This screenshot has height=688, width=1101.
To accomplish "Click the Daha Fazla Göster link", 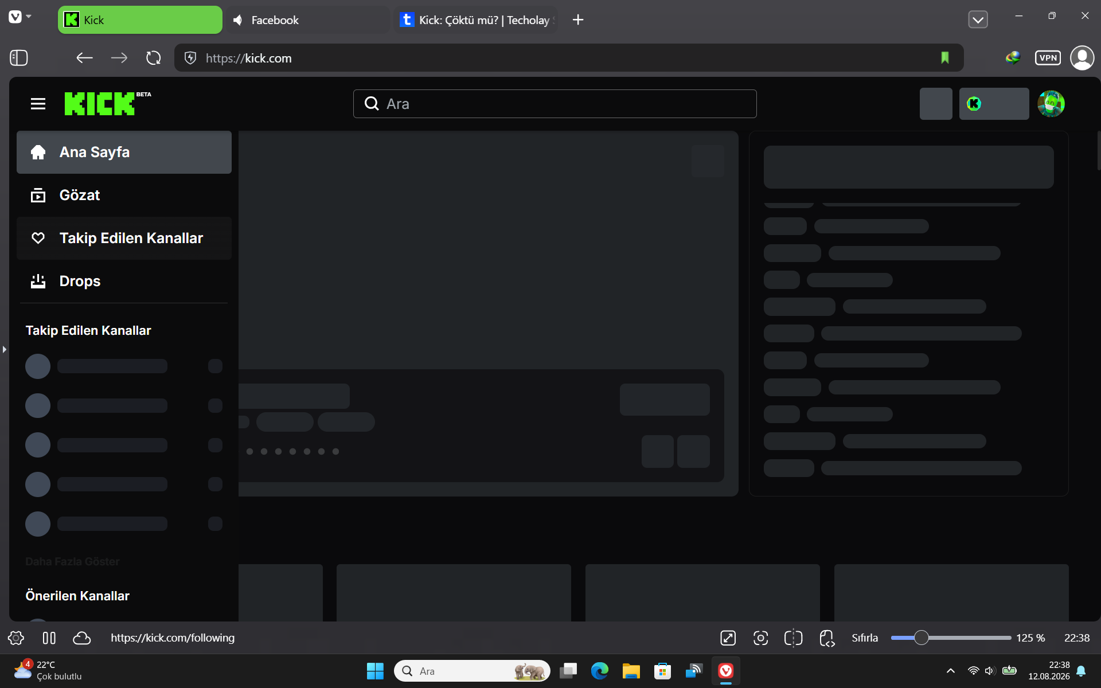I will pos(72,562).
